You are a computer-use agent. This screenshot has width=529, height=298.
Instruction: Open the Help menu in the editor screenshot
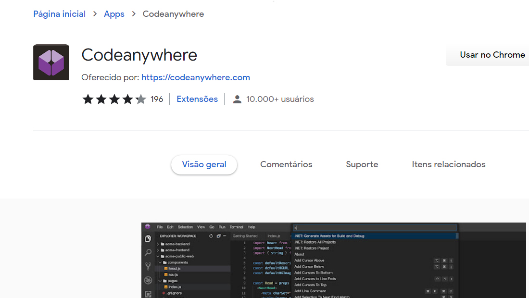252,227
